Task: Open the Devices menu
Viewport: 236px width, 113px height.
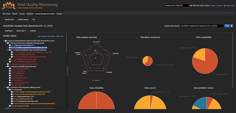Action: (x=22, y=14)
